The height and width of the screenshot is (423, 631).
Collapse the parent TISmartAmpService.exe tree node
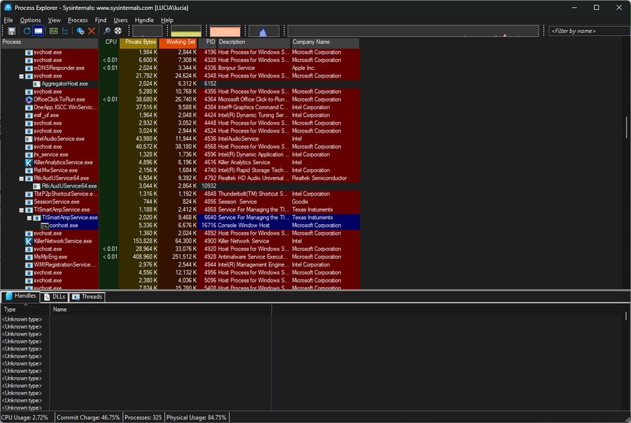tap(22, 210)
